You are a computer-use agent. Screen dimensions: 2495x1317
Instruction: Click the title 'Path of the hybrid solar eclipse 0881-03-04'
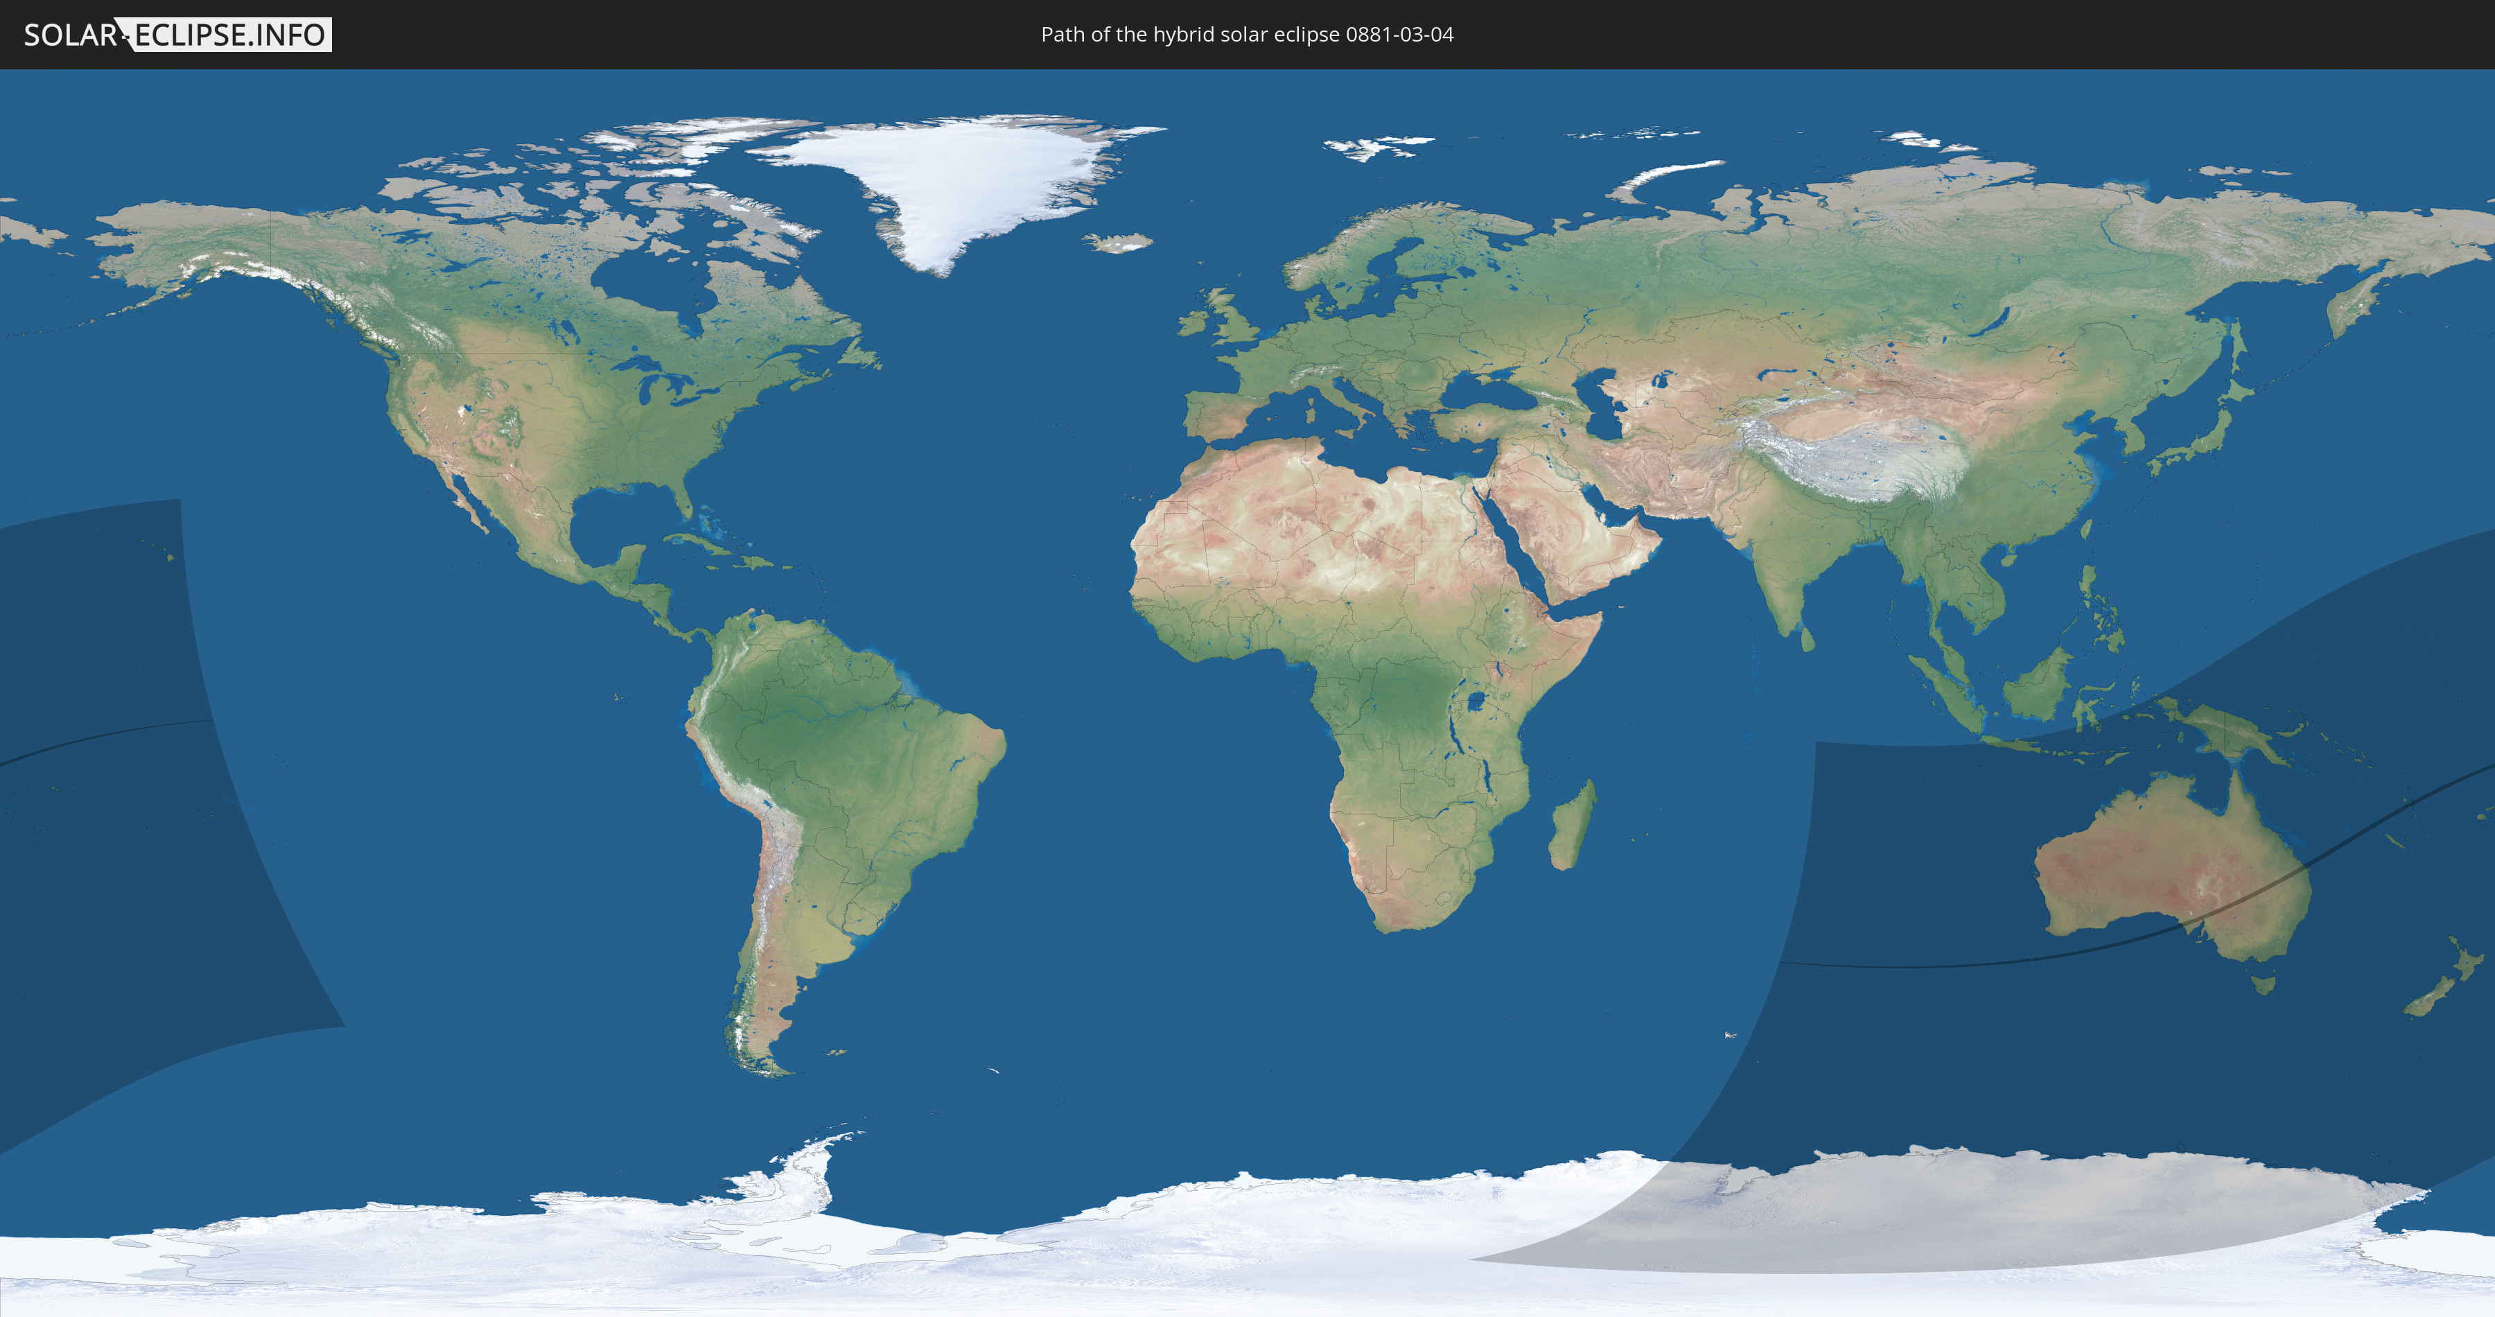[x=1247, y=35]
